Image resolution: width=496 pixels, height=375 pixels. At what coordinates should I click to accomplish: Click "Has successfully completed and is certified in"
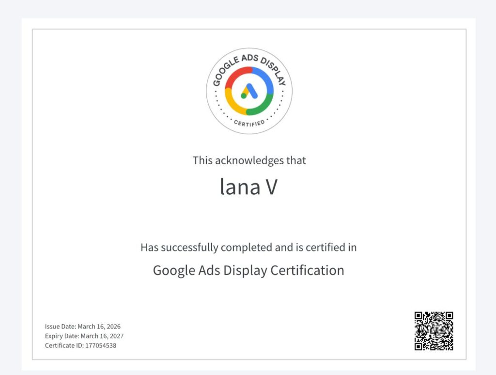pyautogui.click(x=248, y=248)
